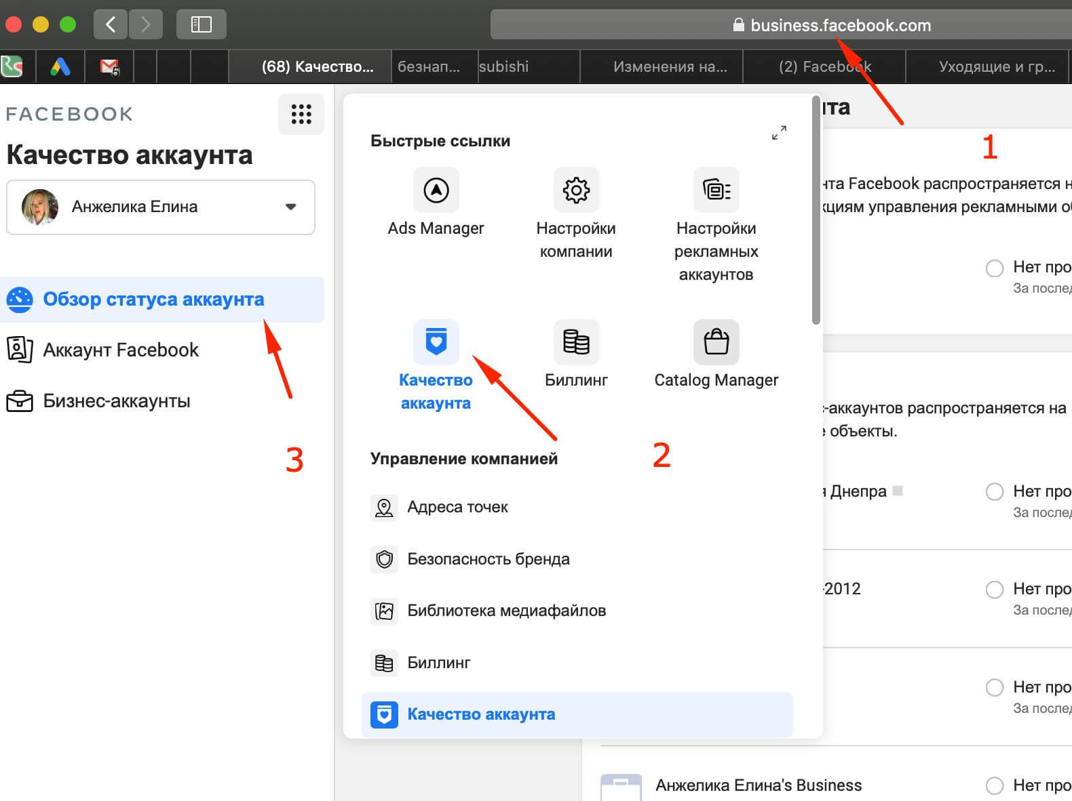This screenshot has width=1072, height=801.
Task: Click the Бизнес-аккаунты briefcase icon
Action: click(x=20, y=401)
